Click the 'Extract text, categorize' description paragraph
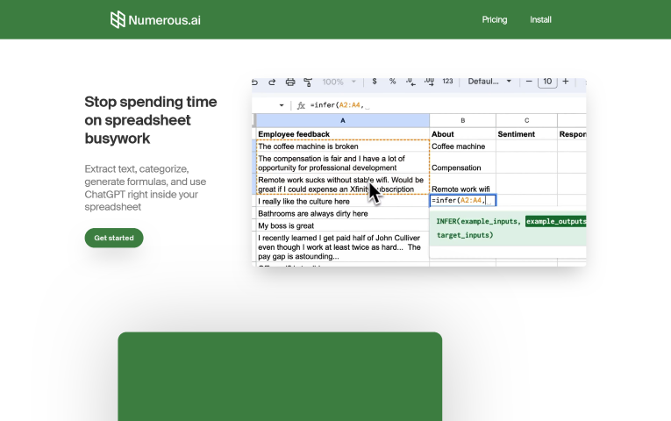Viewport: 671px width, 421px height. [145, 188]
